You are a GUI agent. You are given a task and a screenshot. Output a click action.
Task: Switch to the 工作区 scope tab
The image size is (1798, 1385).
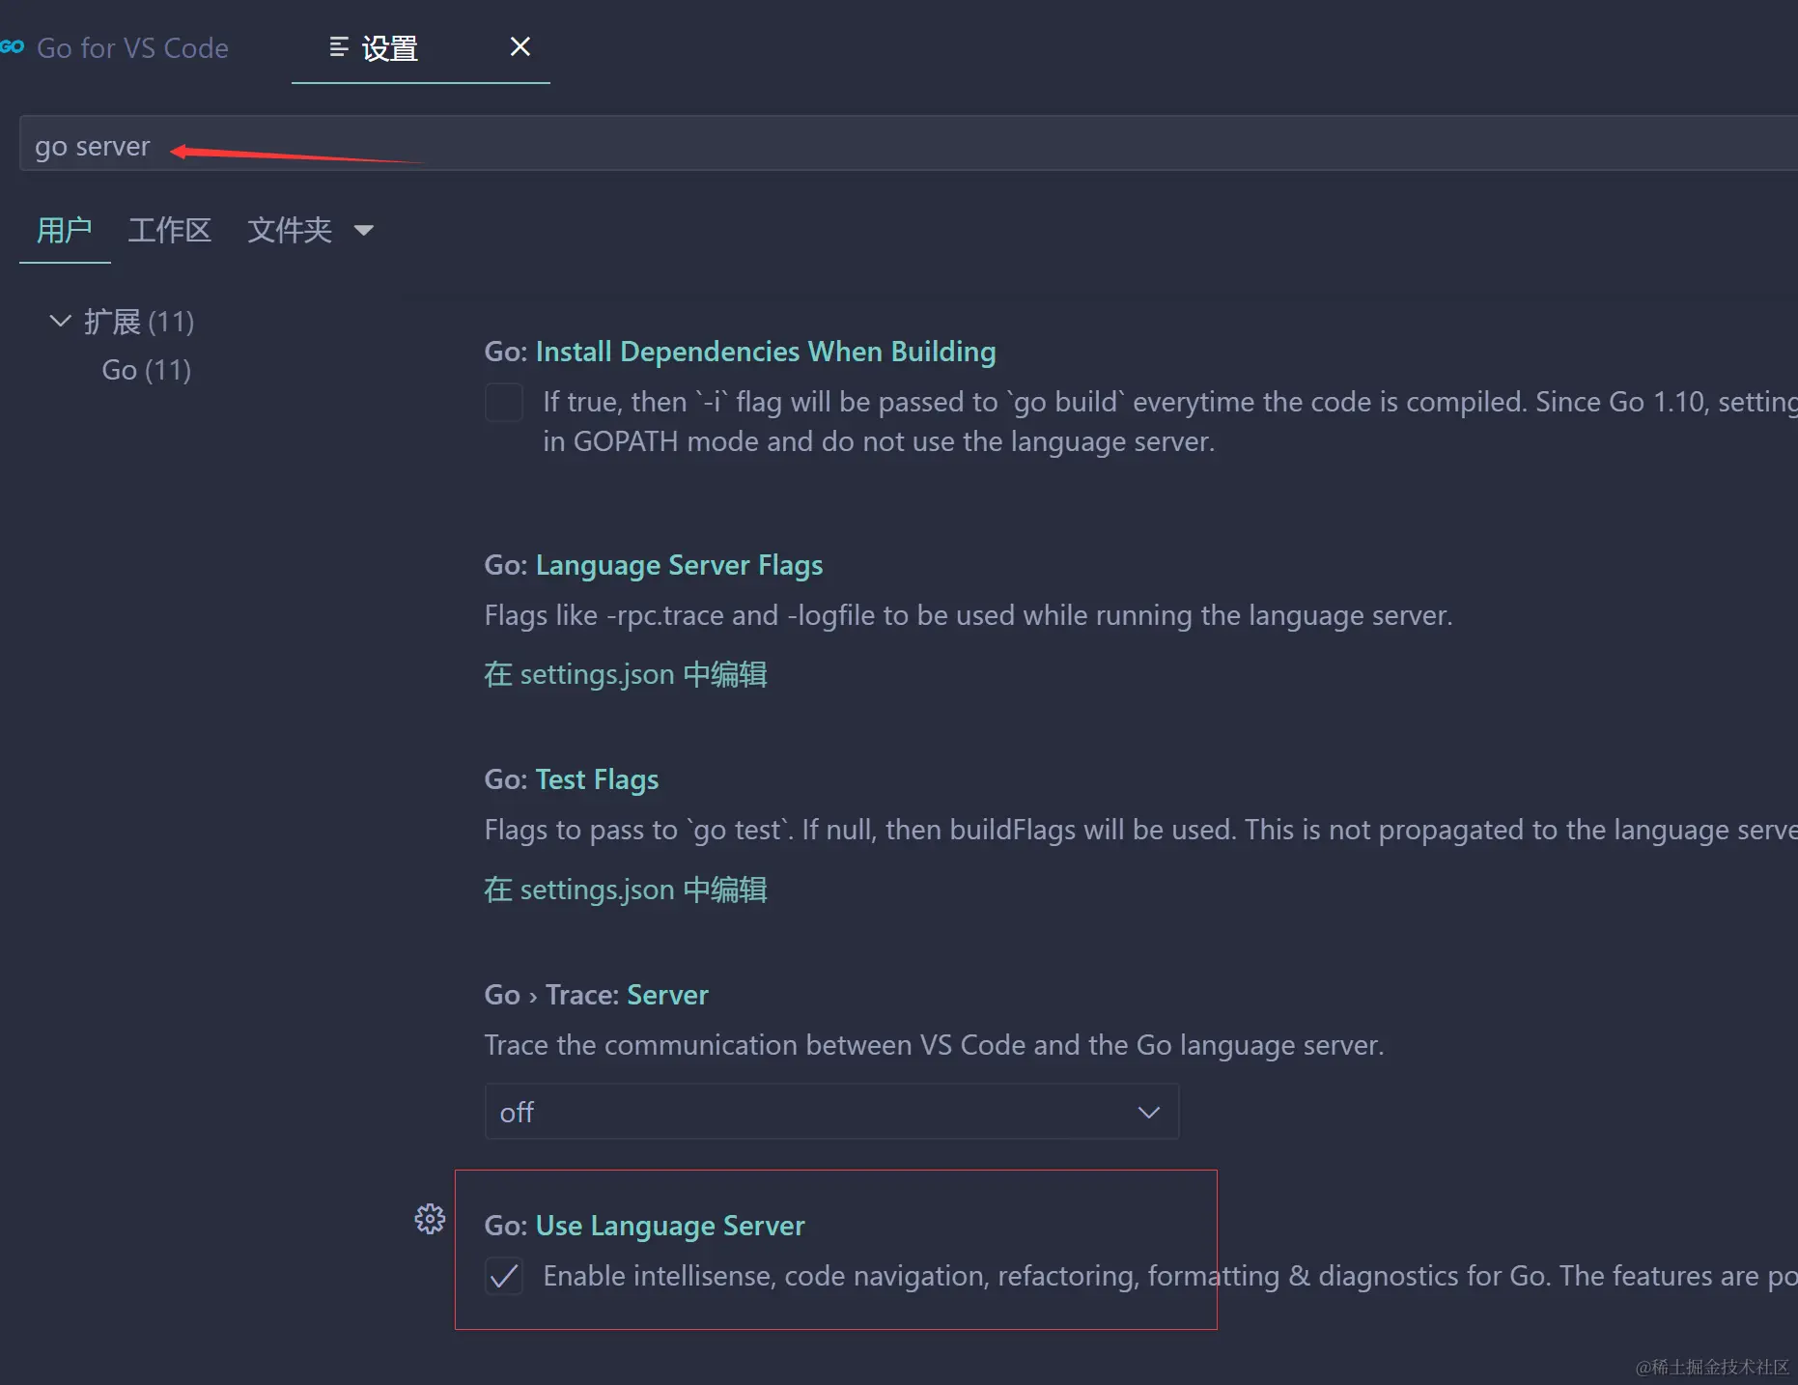pos(169,230)
